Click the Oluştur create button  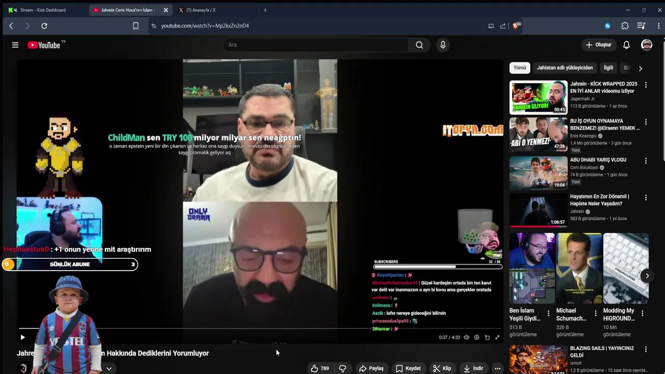(x=598, y=45)
